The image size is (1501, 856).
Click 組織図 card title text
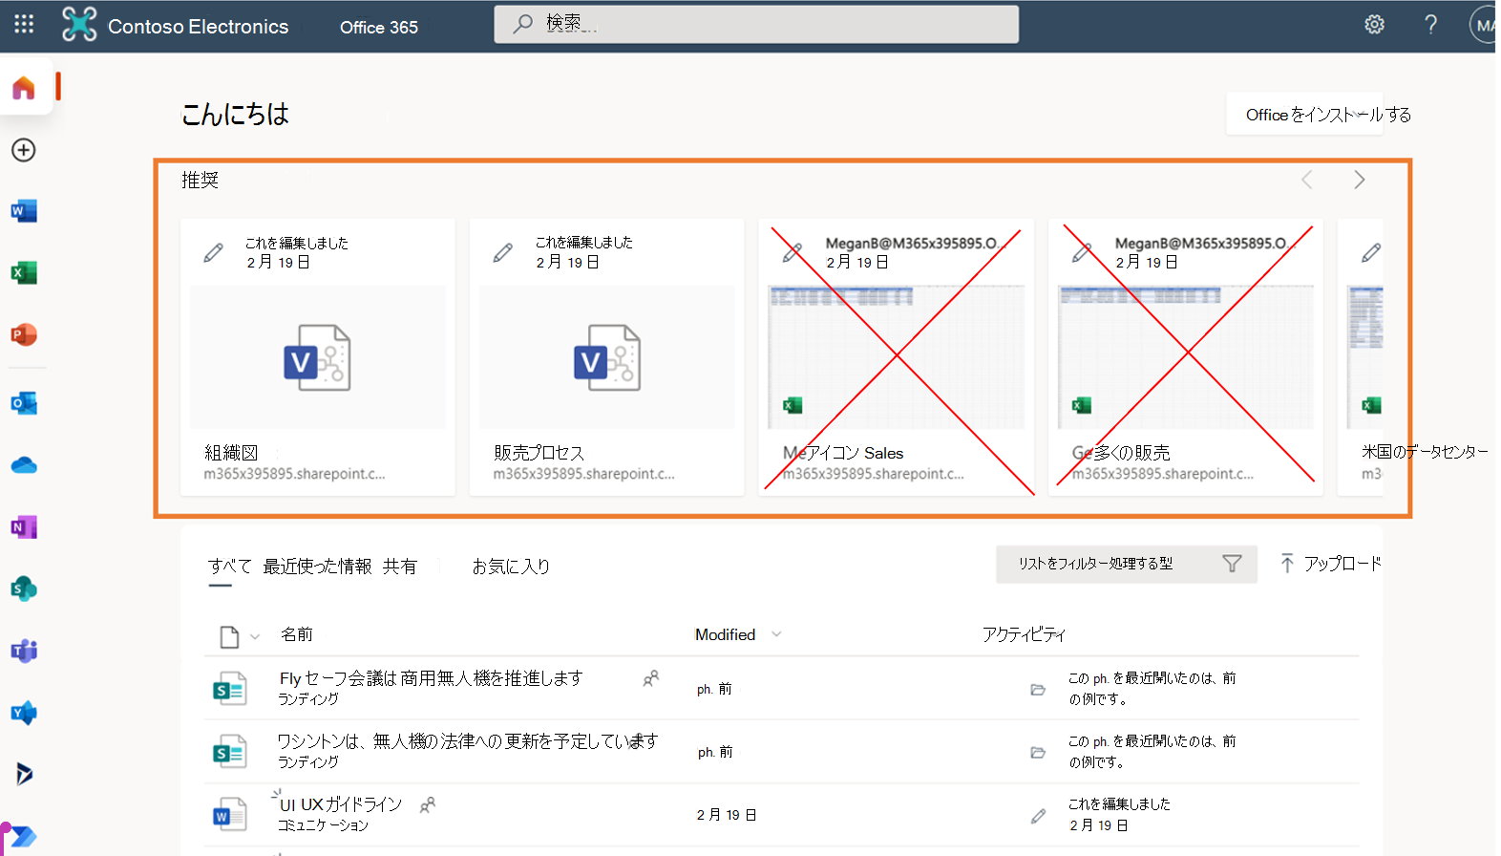point(231,453)
